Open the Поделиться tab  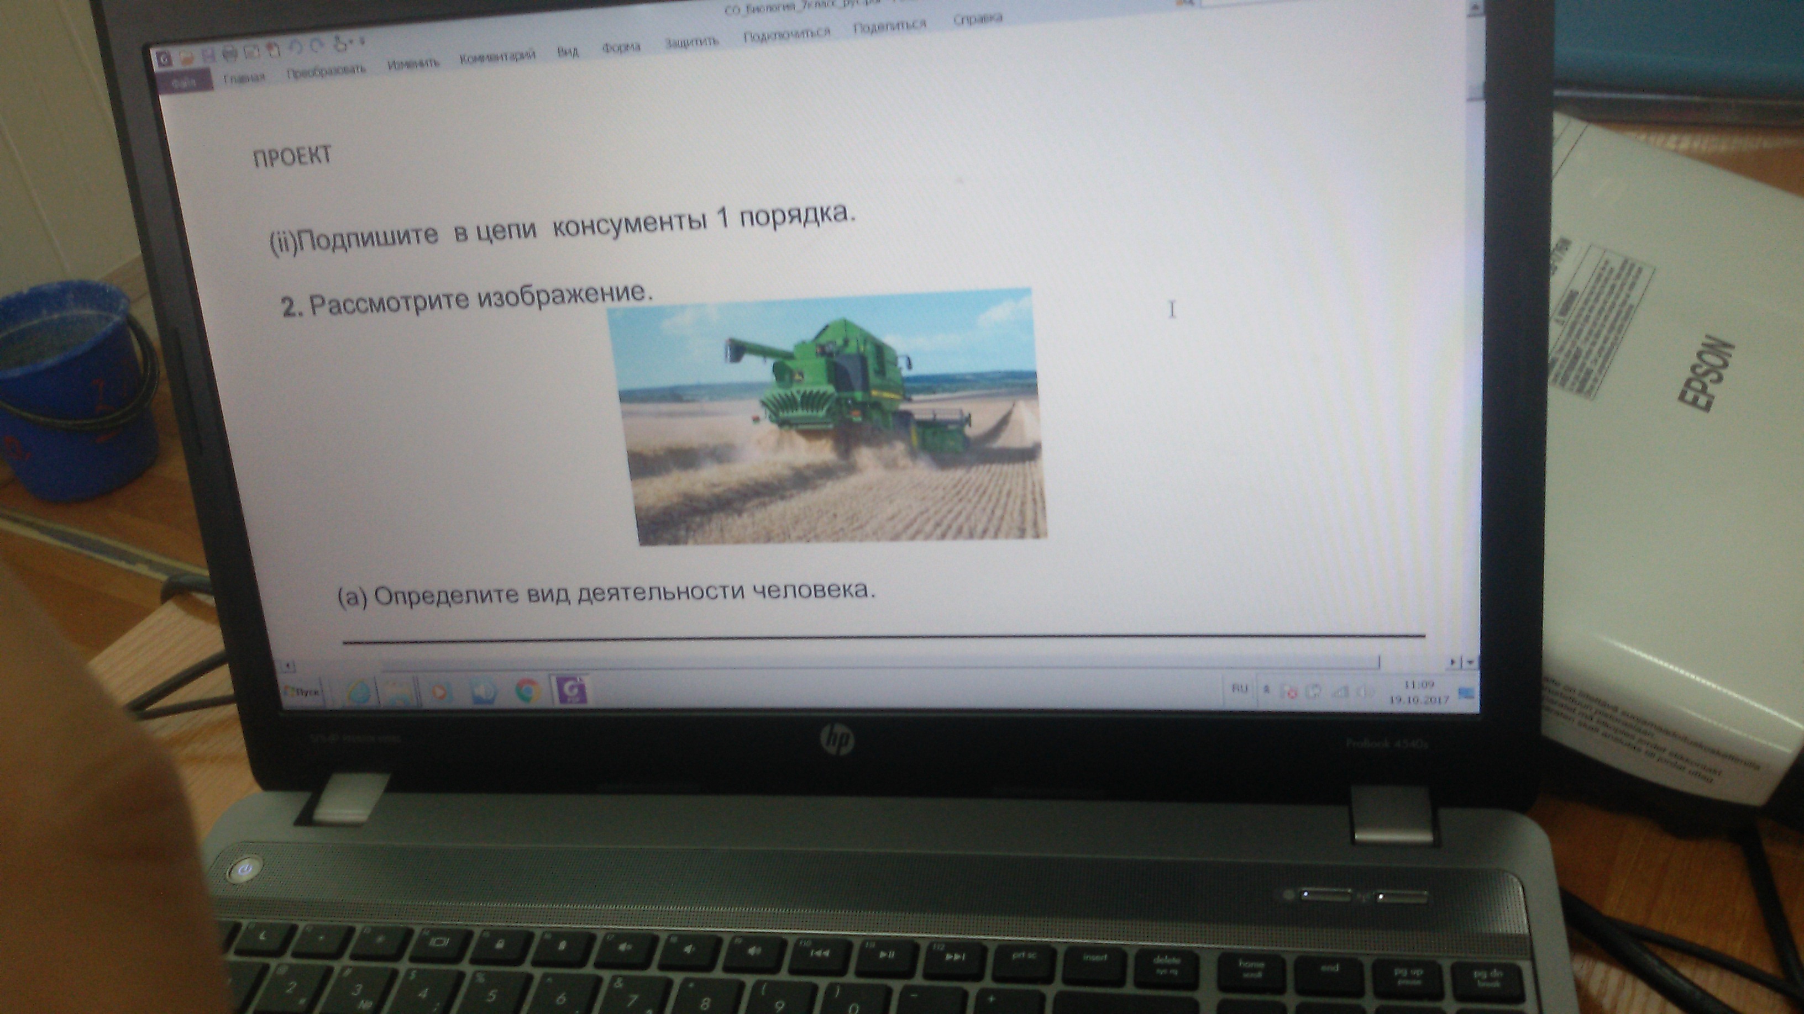point(890,26)
